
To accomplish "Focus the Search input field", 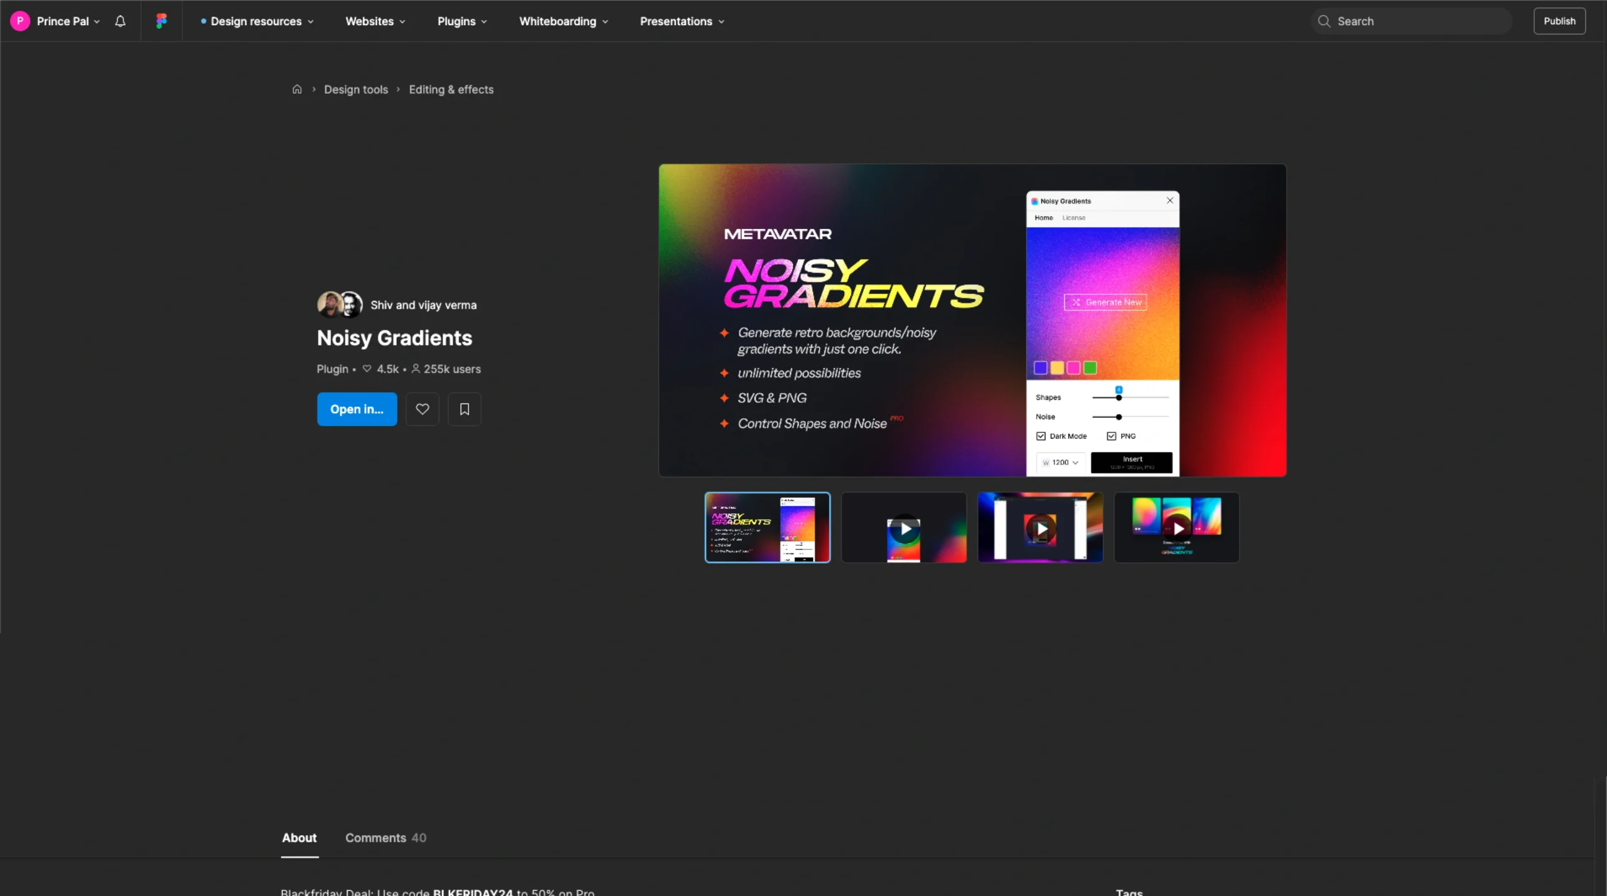I will coord(1411,21).
